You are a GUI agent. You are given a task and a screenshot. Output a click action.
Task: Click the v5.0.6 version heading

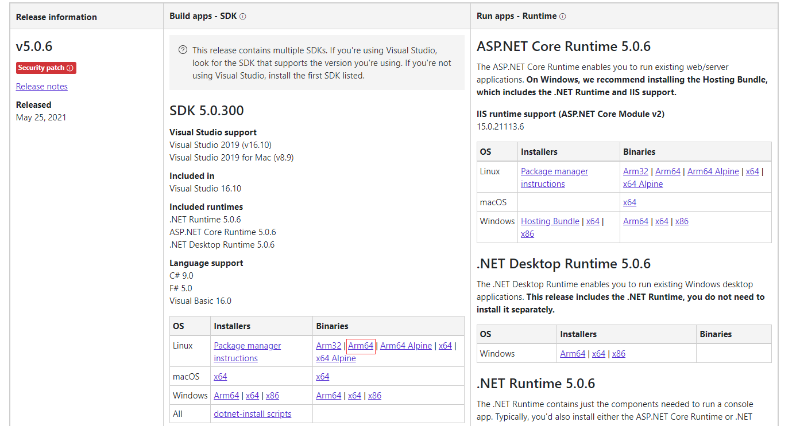tap(34, 47)
